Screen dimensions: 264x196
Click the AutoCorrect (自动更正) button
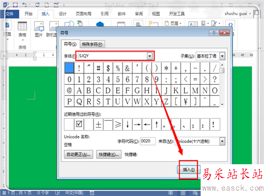coord(79,155)
